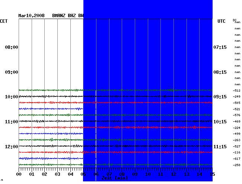Click the DC value -521
242x184 pixels.
tap(236, 109)
